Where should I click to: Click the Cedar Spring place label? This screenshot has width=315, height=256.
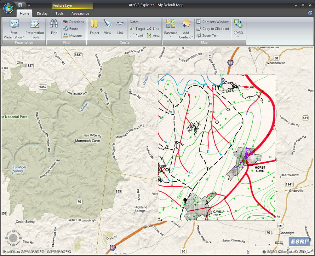coord(25,222)
